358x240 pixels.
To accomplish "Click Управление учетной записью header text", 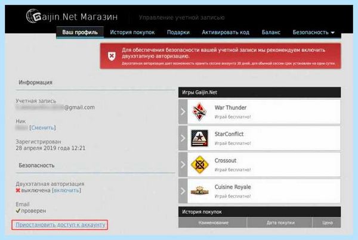I will point(182,17).
